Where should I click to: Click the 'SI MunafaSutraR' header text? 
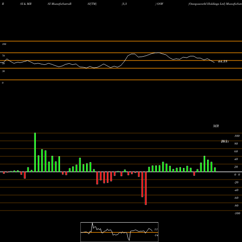click(x=60, y=4)
